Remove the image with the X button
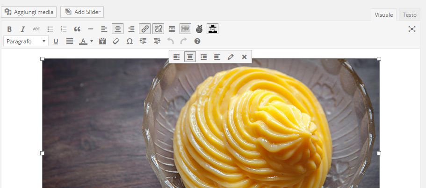The image size is (426, 188). [244, 56]
